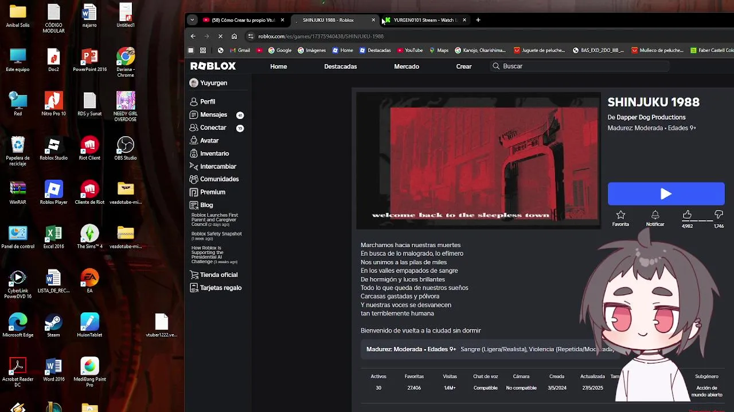The width and height of the screenshot is (734, 412).
Task: Open the Steam desktop shortcut
Action: pos(53,326)
